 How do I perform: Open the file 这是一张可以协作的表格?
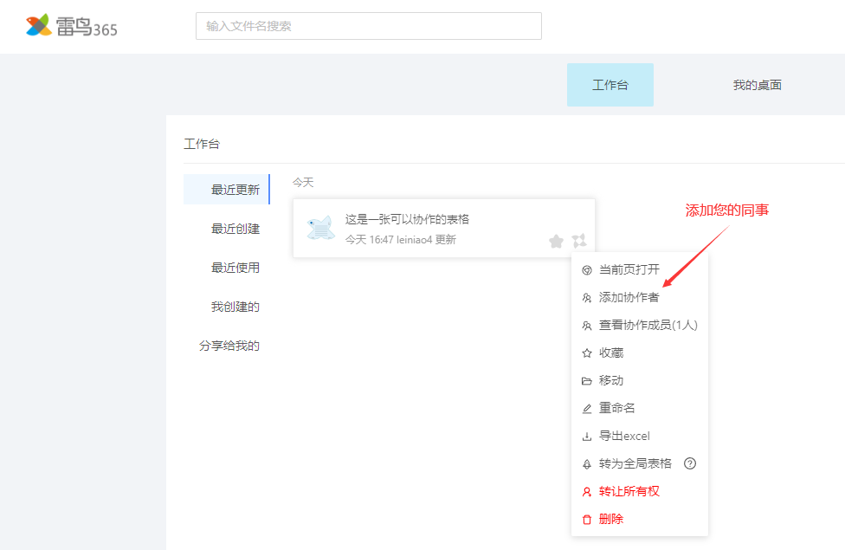click(408, 219)
